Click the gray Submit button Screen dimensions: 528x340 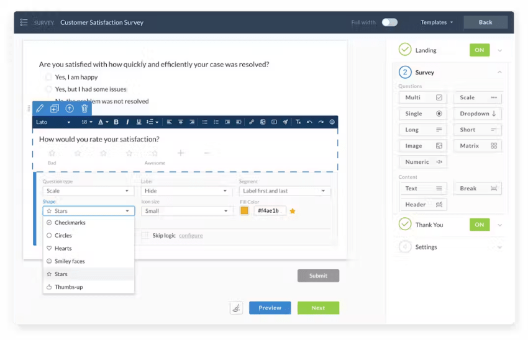[x=318, y=275]
